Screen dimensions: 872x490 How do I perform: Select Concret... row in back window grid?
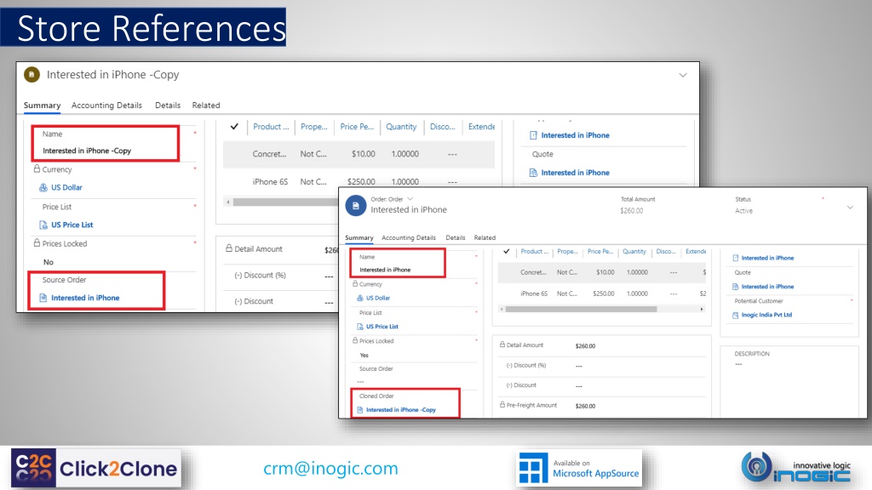click(x=359, y=154)
